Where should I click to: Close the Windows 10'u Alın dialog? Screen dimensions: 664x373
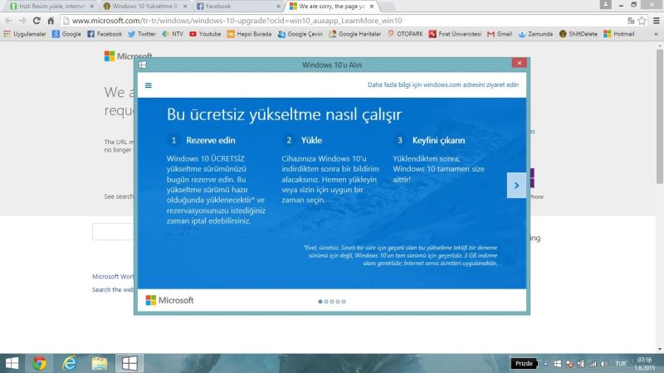click(520, 63)
